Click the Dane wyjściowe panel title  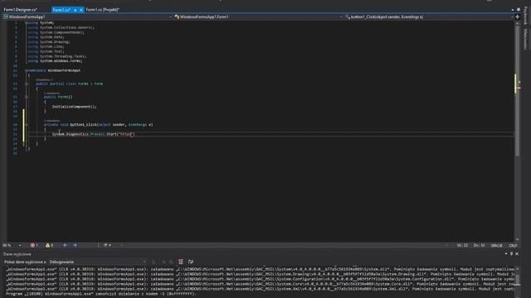pos(17,254)
